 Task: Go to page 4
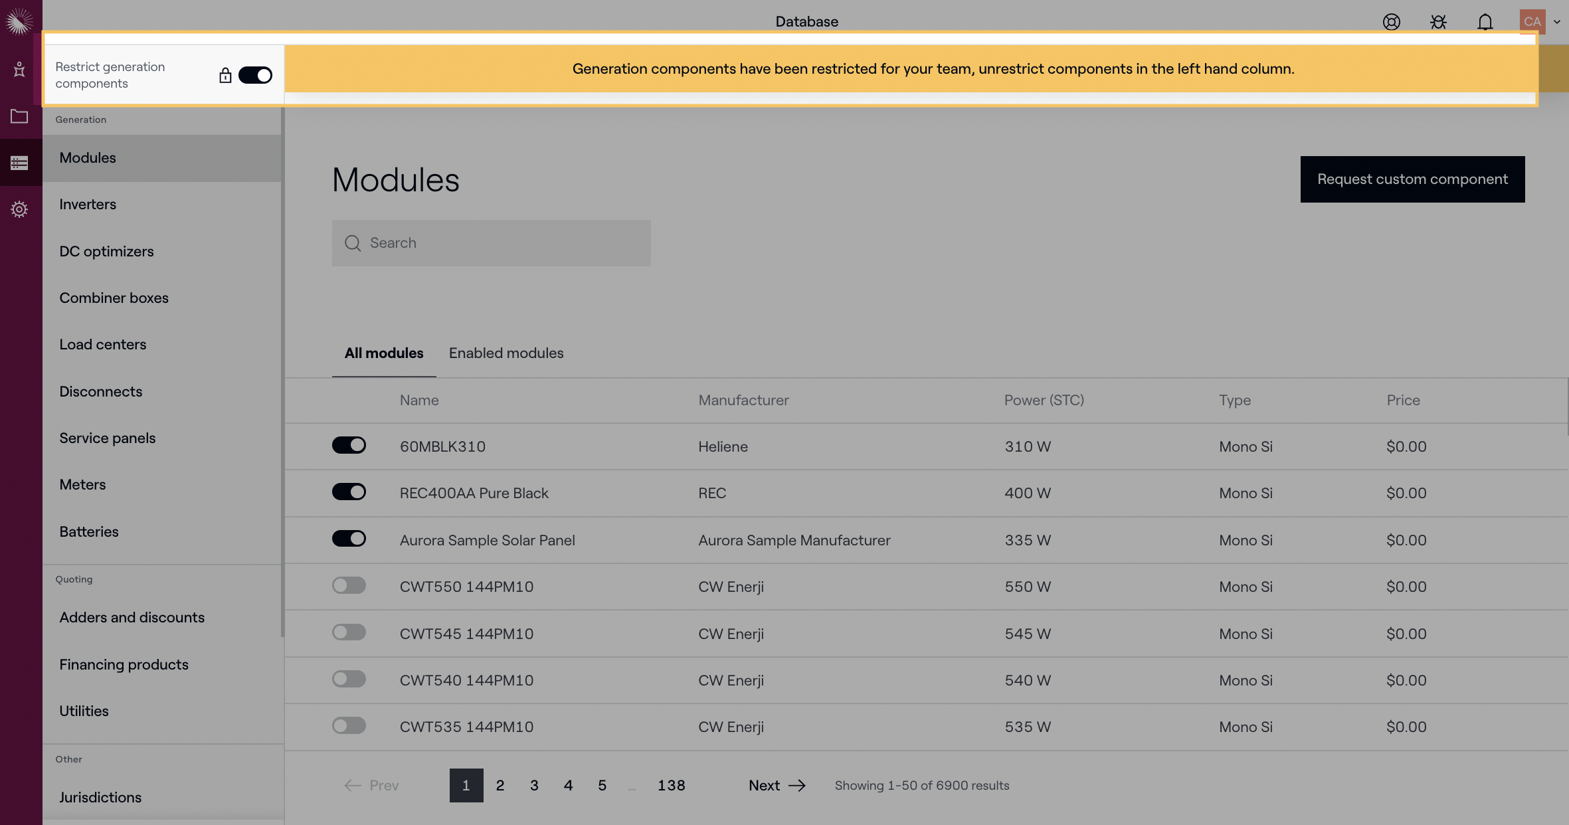[568, 785]
